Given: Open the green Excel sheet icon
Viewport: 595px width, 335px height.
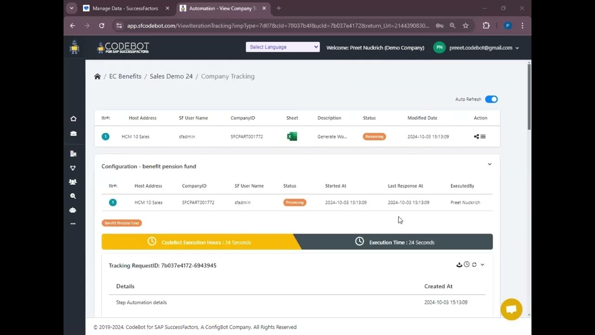Looking at the screenshot, I should (292, 136).
